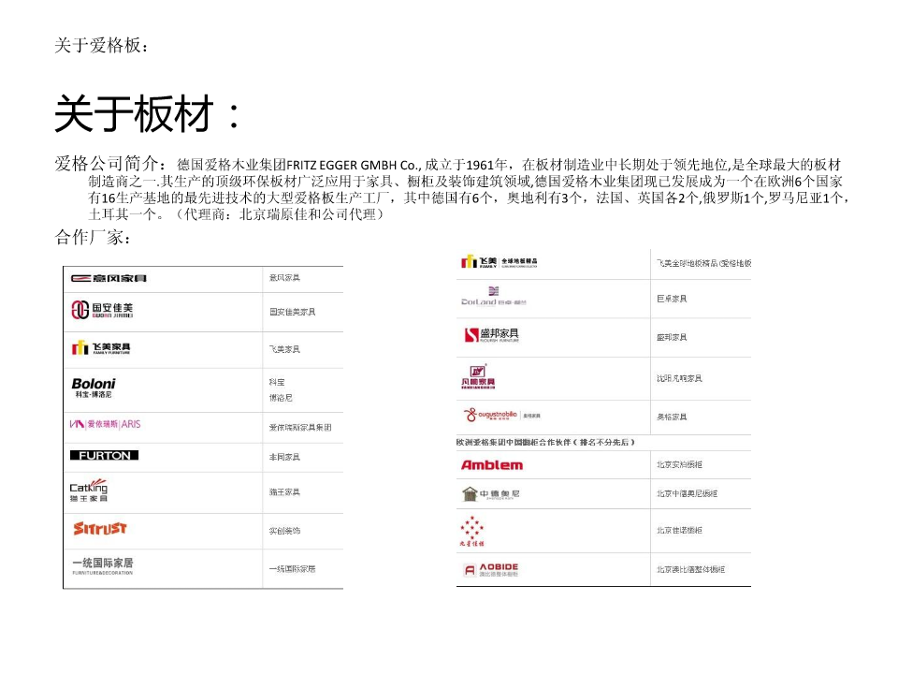Image resolution: width=898 pixels, height=674 pixels.
Task: Select the 凡帝家具 logo
Action: click(x=478, y=376)
